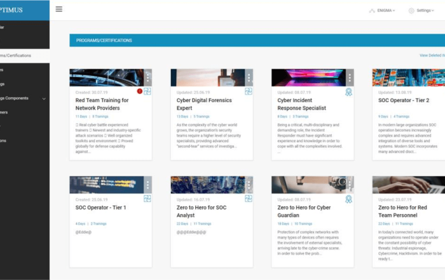The image size is (445, 280).
Task: Open three-dot menu on Cyber Incident Response card
Action: [350, 77]
